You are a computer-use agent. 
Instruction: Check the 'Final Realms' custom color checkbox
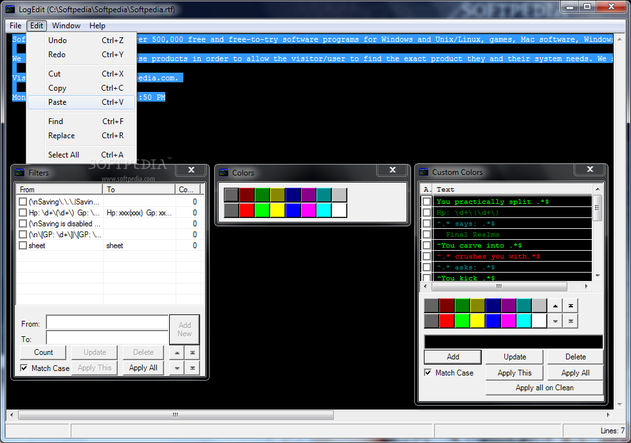pyautogui.click(x=426, y=234)
